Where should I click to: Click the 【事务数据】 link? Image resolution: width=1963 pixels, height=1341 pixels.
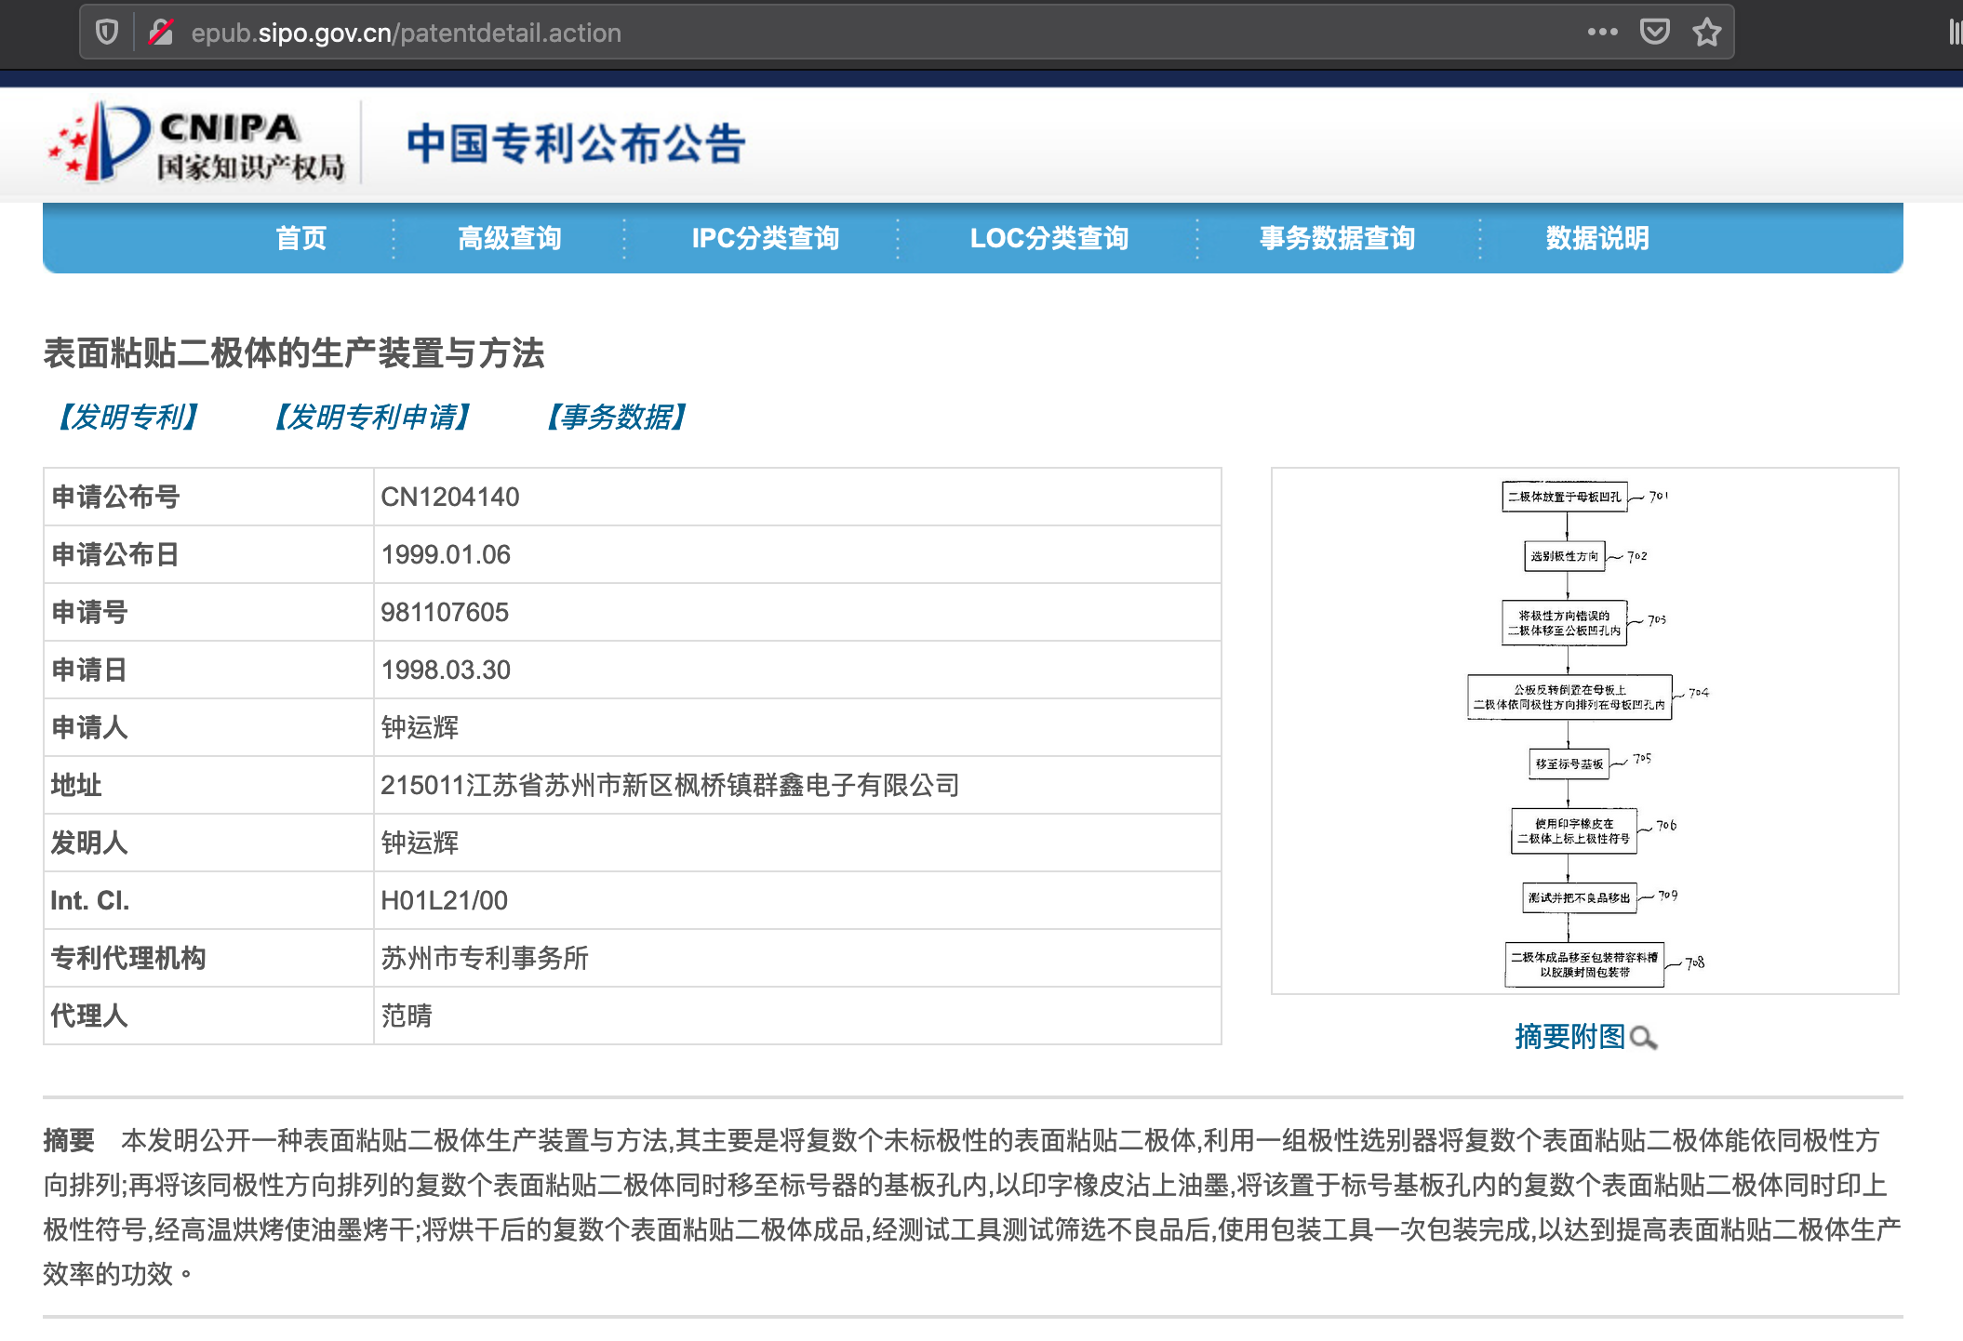tap(617, 417)
